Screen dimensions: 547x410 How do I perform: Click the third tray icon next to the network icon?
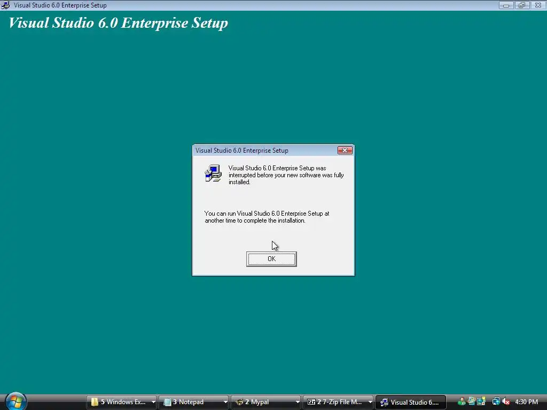[x=481, y=401]
